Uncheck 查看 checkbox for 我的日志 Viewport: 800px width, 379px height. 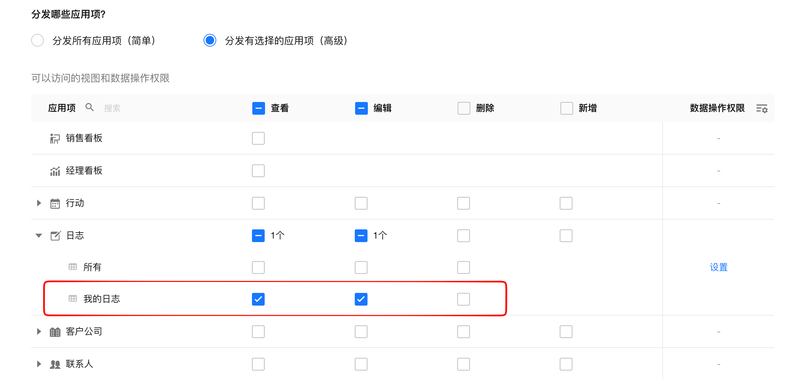[x=258, y=299]
